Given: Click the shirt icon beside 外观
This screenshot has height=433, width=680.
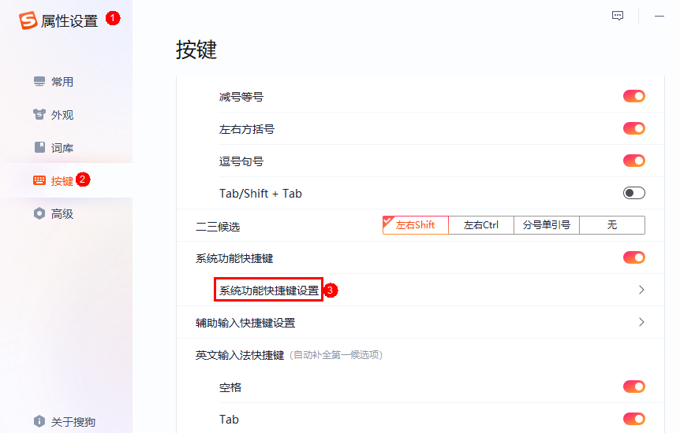Looking at the screenshot, I should pos(39,115).
